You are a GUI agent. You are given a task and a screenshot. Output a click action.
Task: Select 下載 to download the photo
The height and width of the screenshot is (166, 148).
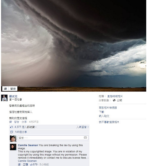click(x=102, y=112)
